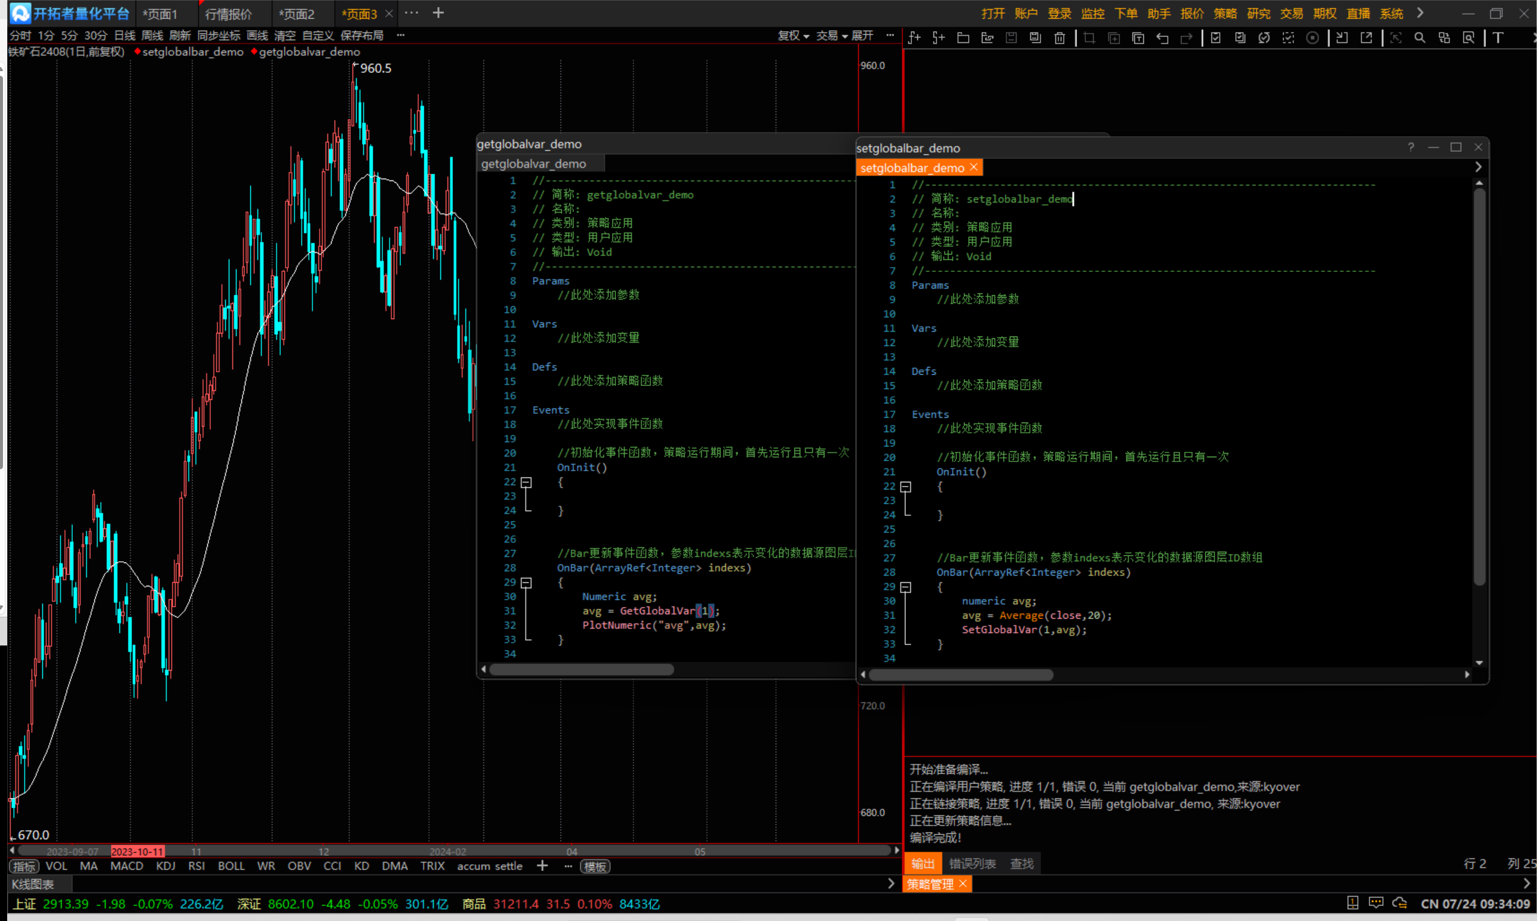Viewport: 1537px width, 921px height.
Task: Open the 账户 menu
Action: (1025, 14)
